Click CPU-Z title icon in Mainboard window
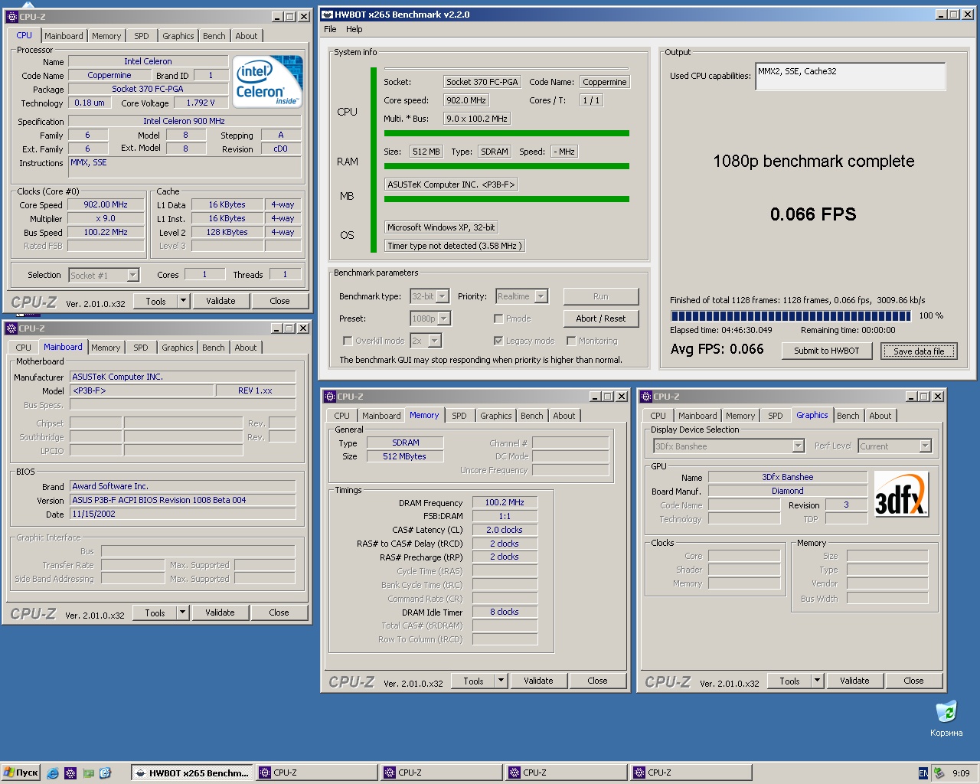This screenshot has width=980, height=784. 11,328
